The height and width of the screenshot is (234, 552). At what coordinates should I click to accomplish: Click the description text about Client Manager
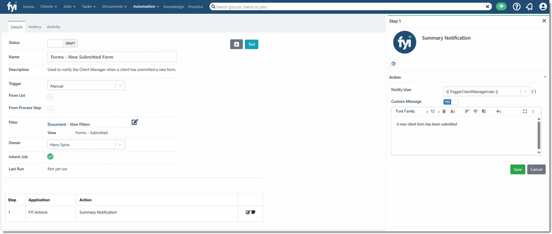click(x=112, y=70)
